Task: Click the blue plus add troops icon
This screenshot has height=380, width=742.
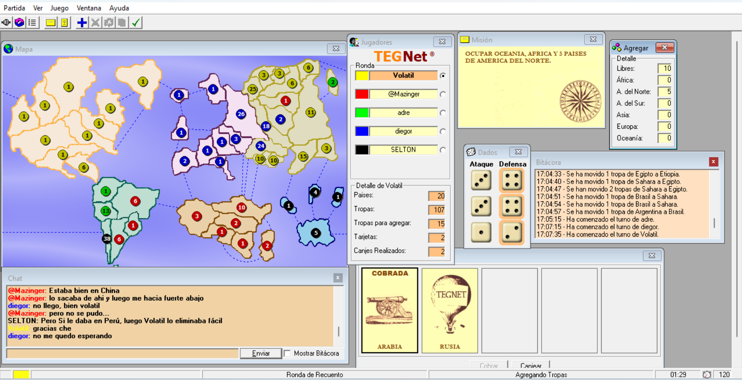Action: point(82,23)
